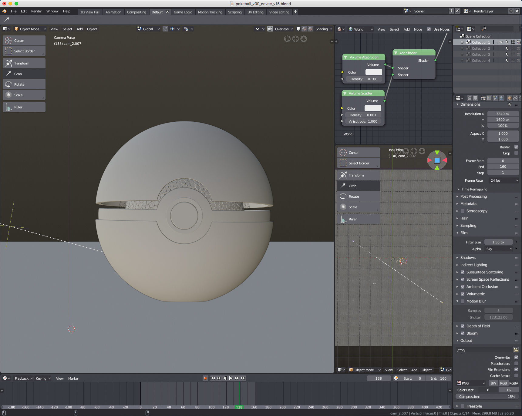Open the Object Mode dropdown in main viewport
Image resolution: width=522 pixels, height=416 pixels.
pyautogui.click(x=30, y=29)
